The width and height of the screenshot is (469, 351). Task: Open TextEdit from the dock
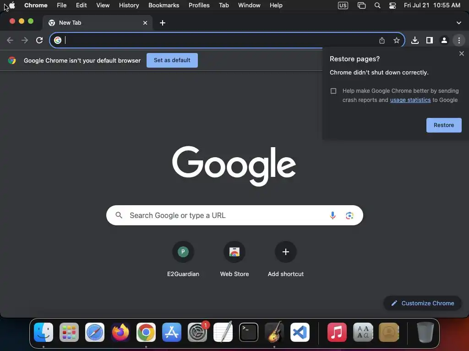point(223,332)
